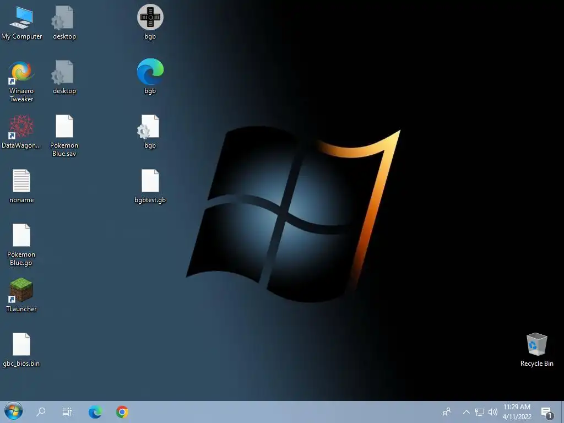
Task: Select the noname text file
Action: point(21,186)
